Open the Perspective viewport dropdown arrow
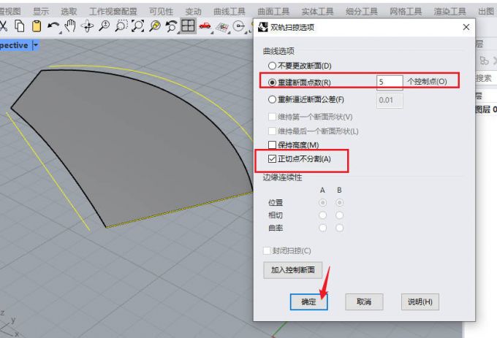This screenshot has height=338, width=497. pyautogui.click(x=36, y=45)
